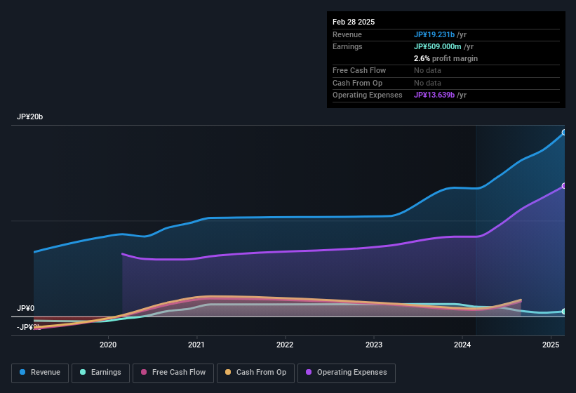Click the JP¥0 y-axis label

coord(26,308)
